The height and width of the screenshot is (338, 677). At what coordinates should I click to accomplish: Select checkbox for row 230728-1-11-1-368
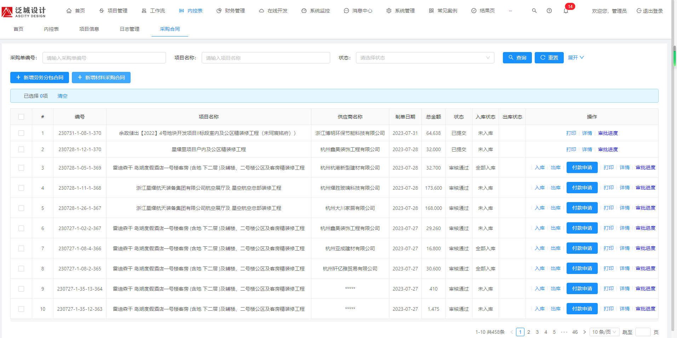point(21,188)
